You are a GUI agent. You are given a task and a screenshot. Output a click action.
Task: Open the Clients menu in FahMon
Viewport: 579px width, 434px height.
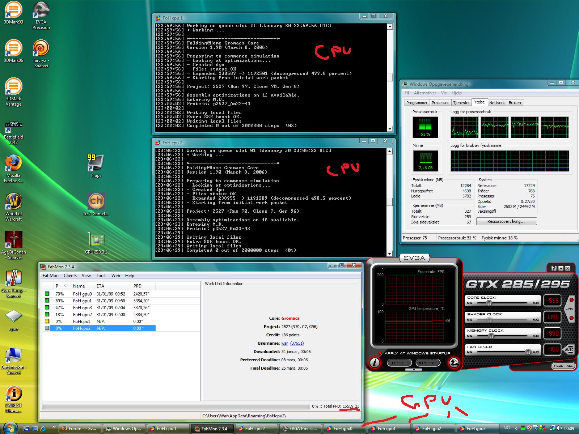[70, 276]
